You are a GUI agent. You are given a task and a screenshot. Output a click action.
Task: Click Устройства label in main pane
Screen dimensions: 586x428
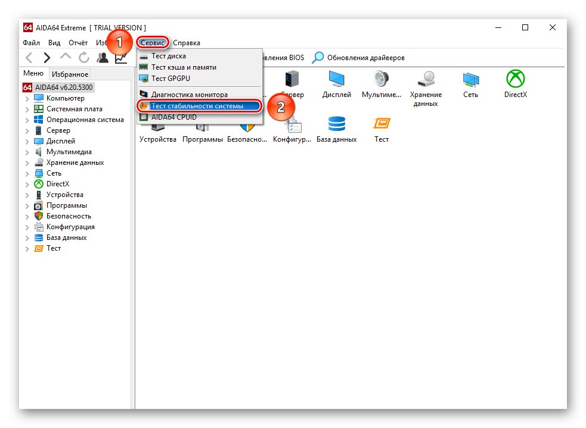pos(158,139)
